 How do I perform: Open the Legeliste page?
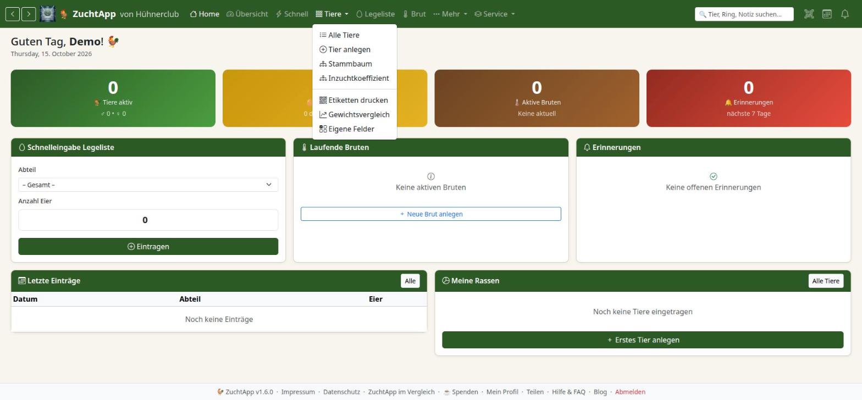tap(375, 14)
